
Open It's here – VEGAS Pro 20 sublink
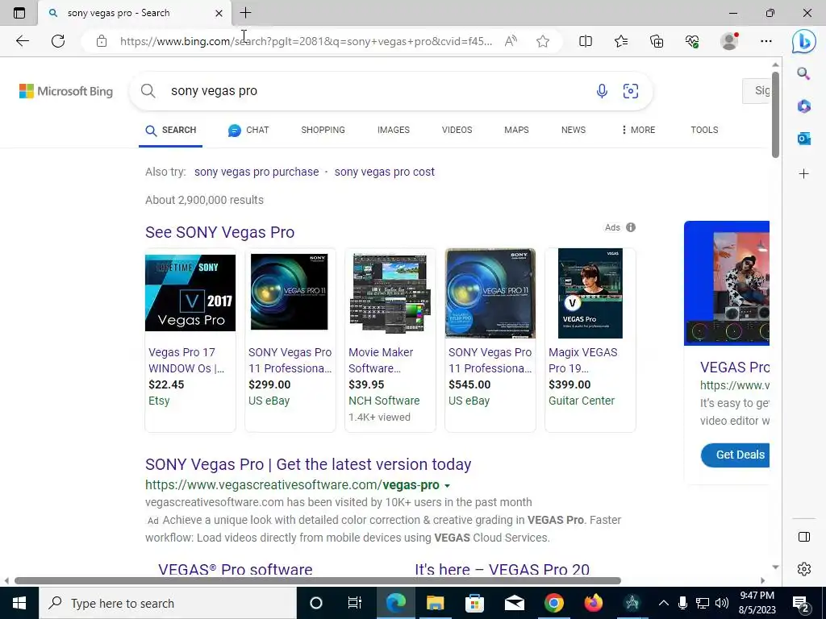[502, 570]
